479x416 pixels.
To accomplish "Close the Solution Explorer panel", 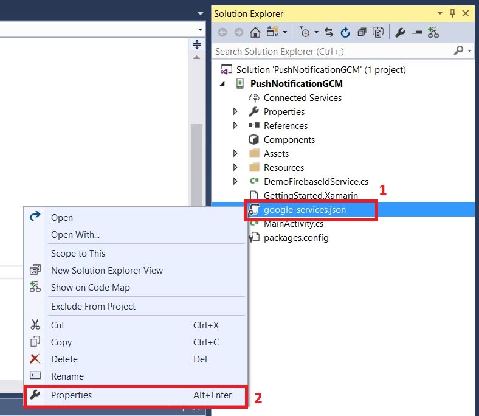I will point(466,13).
